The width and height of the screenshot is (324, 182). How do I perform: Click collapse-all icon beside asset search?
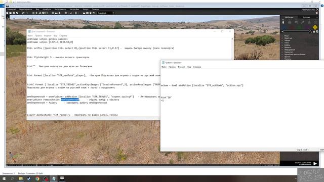317,31
